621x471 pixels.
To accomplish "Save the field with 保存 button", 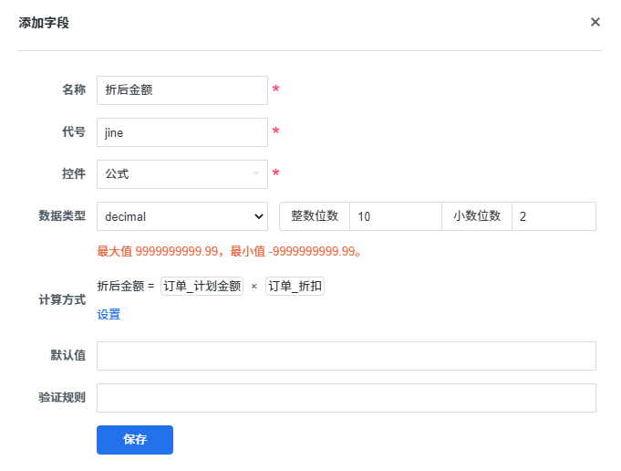I will pyautogui.click(x=135, y=440).
